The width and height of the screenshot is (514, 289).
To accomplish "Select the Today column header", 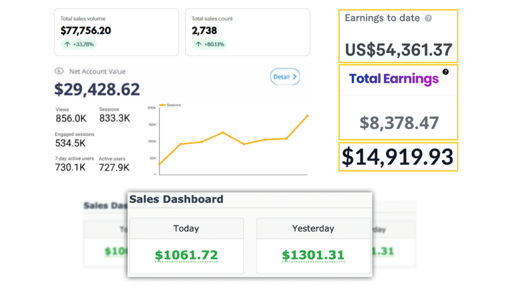I will 186,228.
